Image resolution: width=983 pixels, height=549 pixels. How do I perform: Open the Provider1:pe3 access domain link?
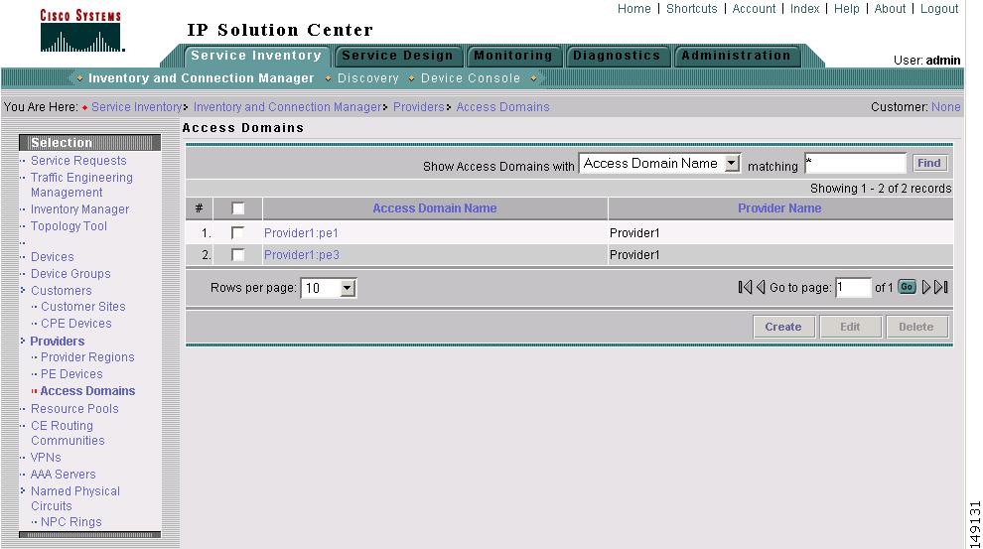click(302, 255)
